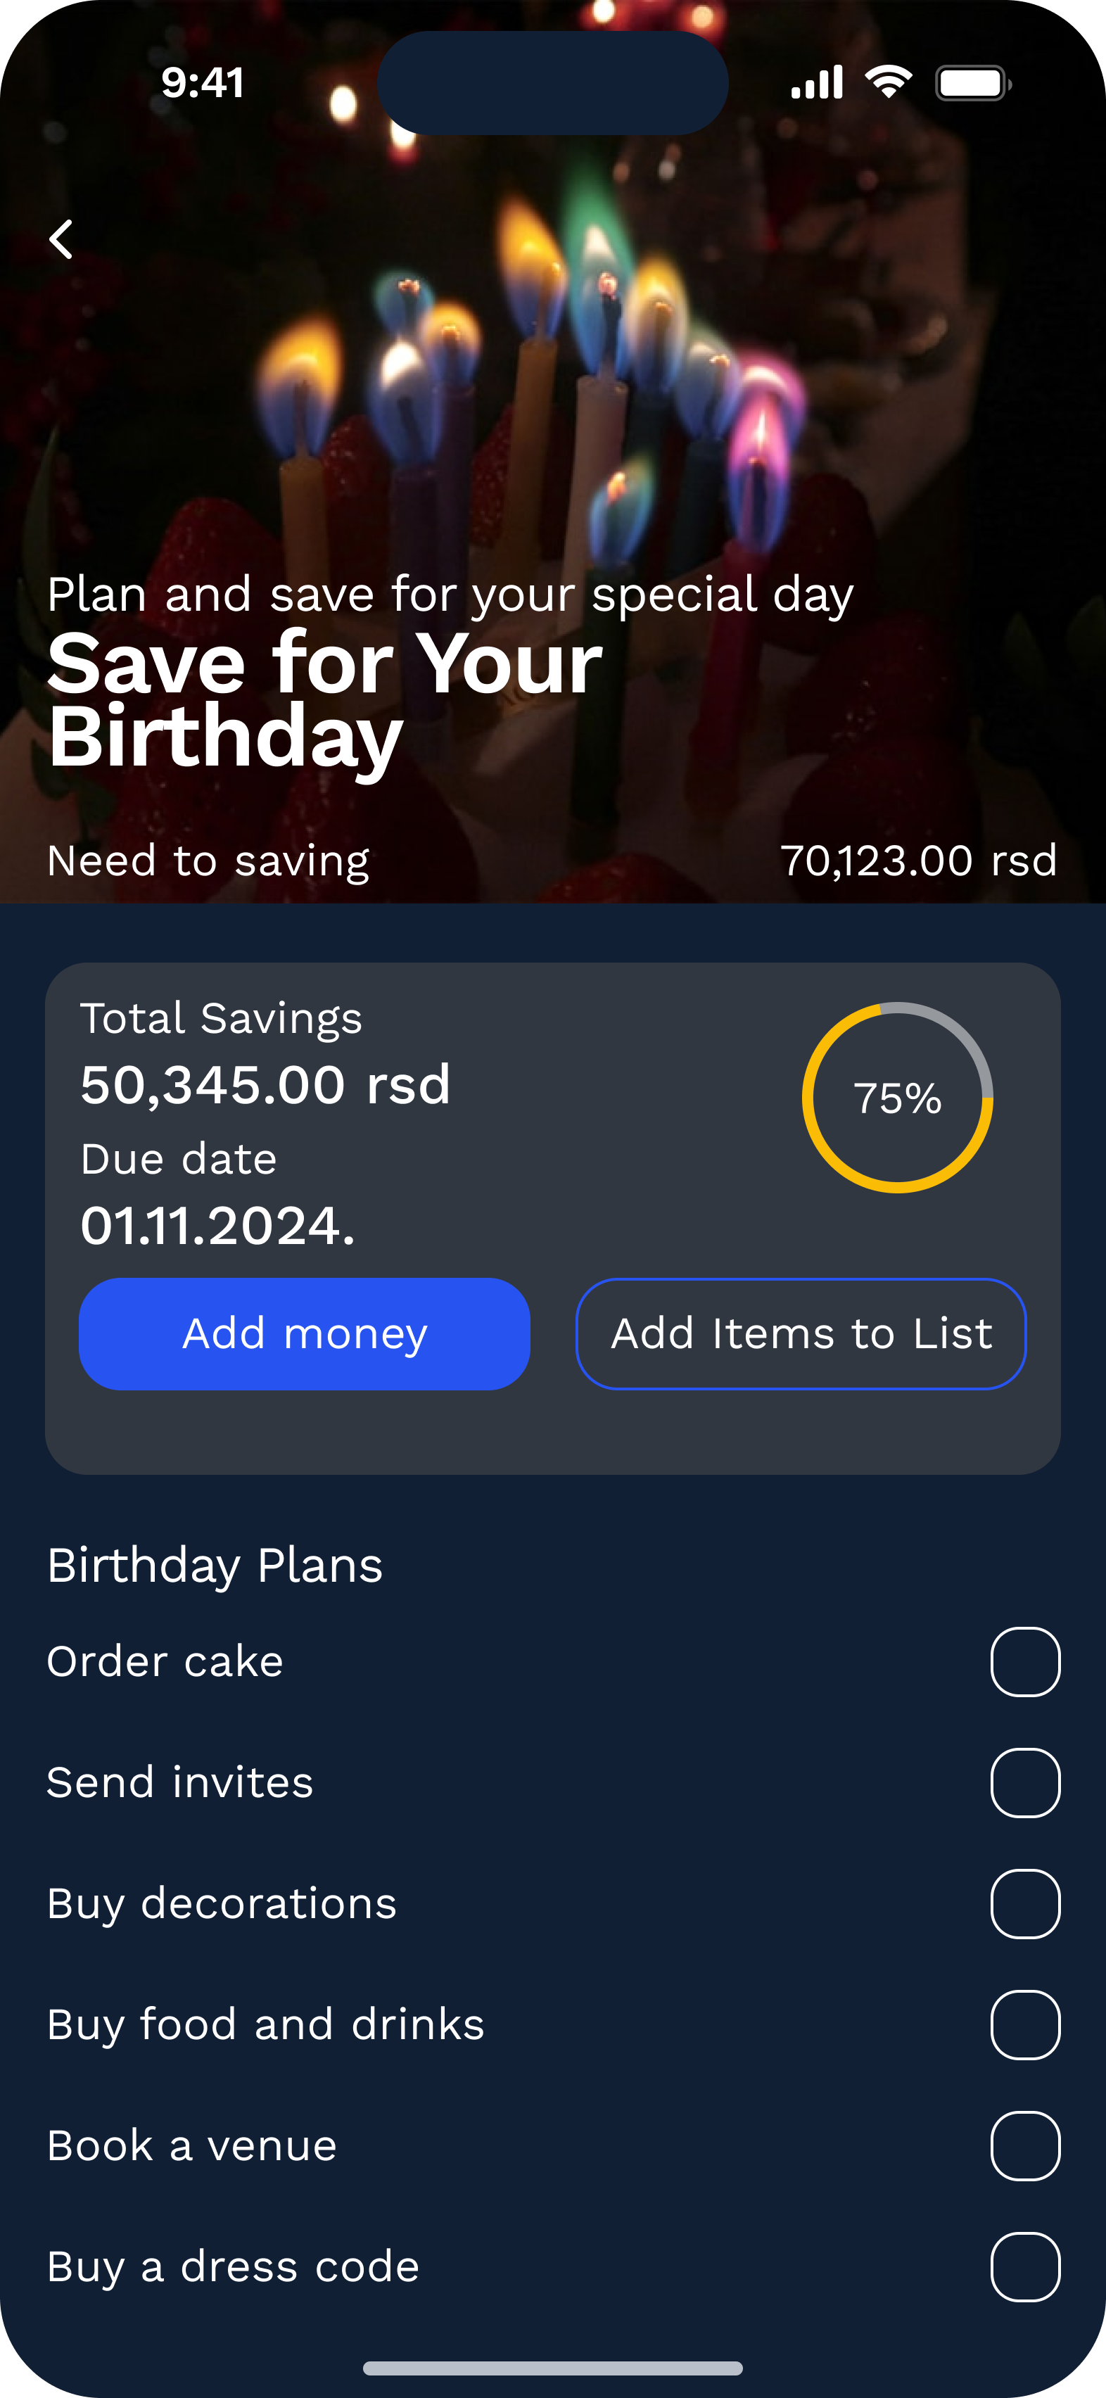
Task: Check the Buy decorations task
Action: [x=1025, y=1905]
